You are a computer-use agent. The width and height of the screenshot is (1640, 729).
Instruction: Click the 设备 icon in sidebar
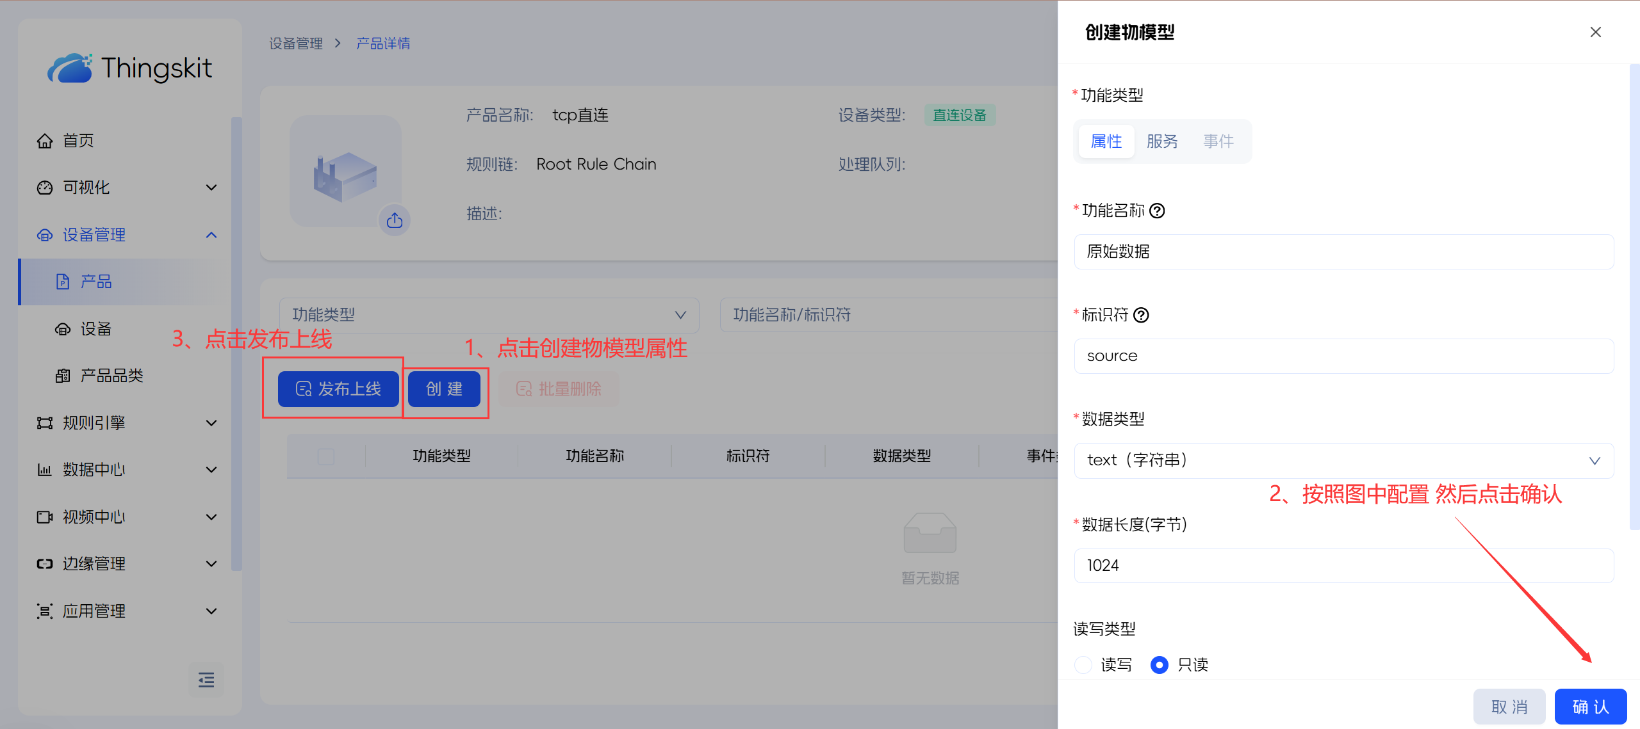pos(63,329)
